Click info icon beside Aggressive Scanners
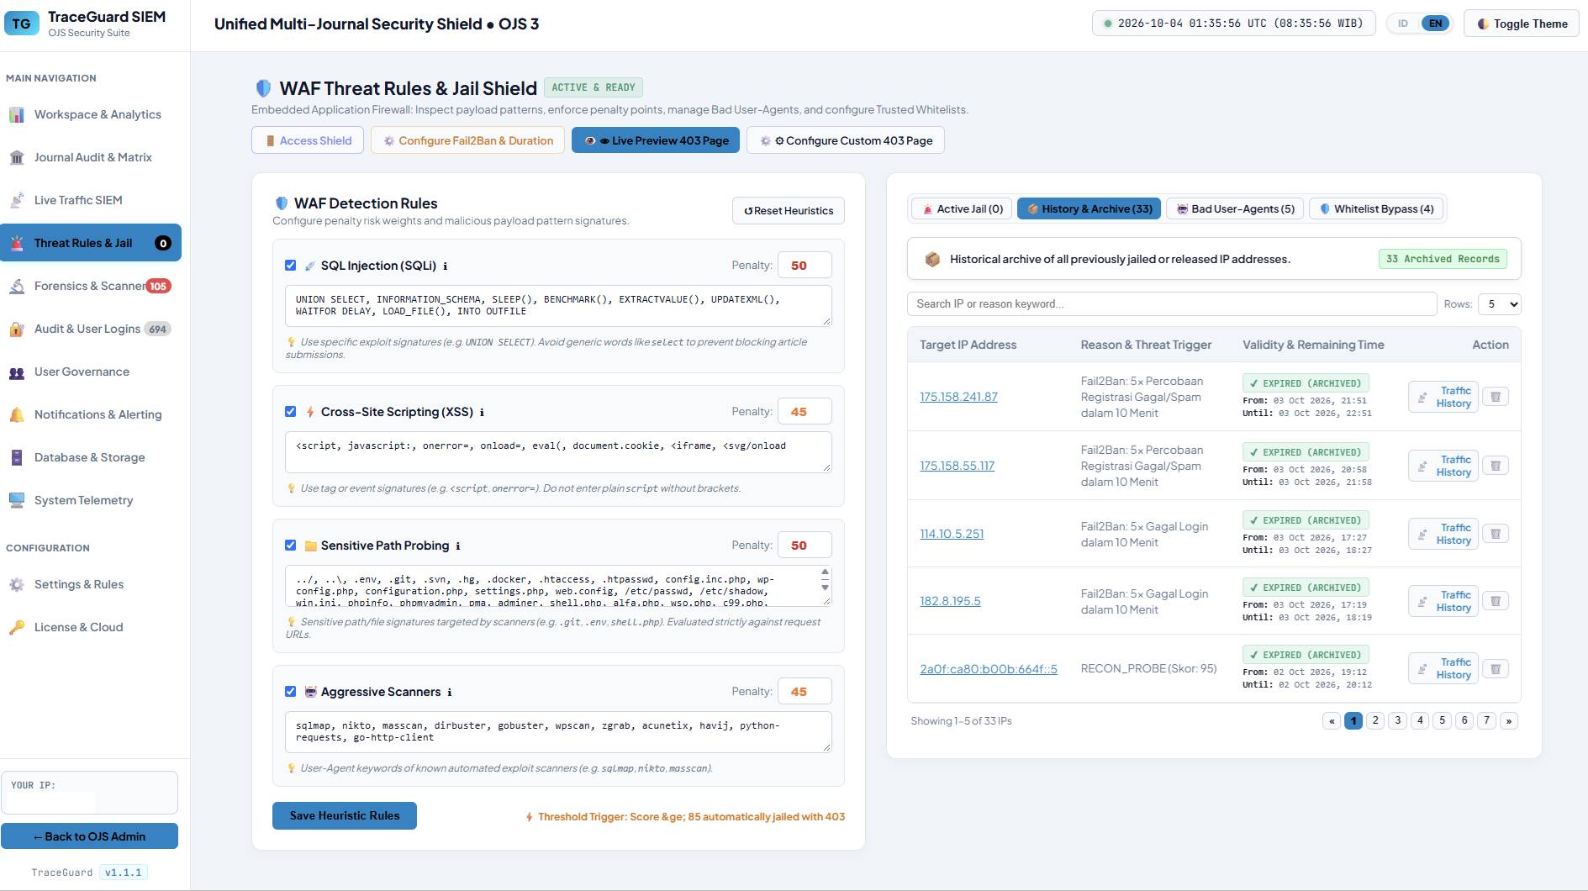 450,692
